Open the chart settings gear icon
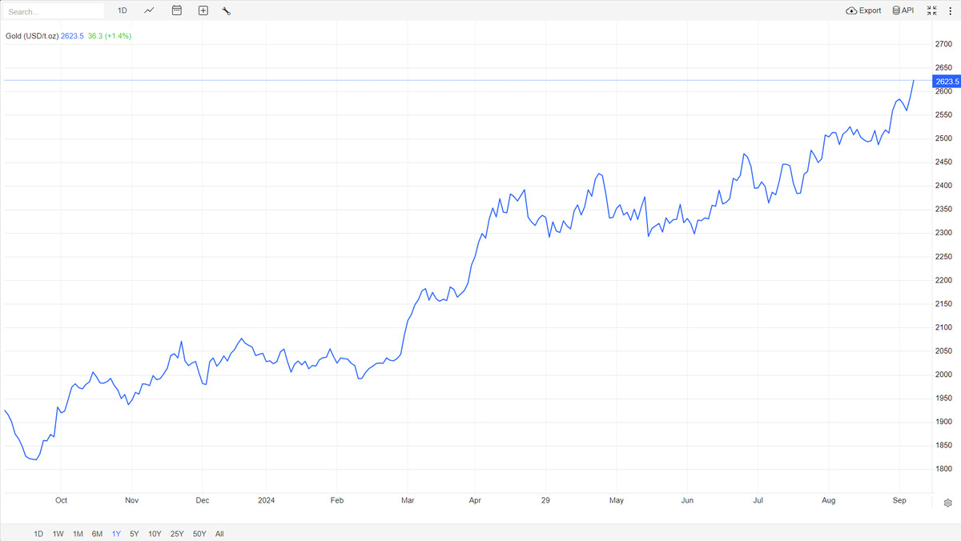 coord(947,503)
